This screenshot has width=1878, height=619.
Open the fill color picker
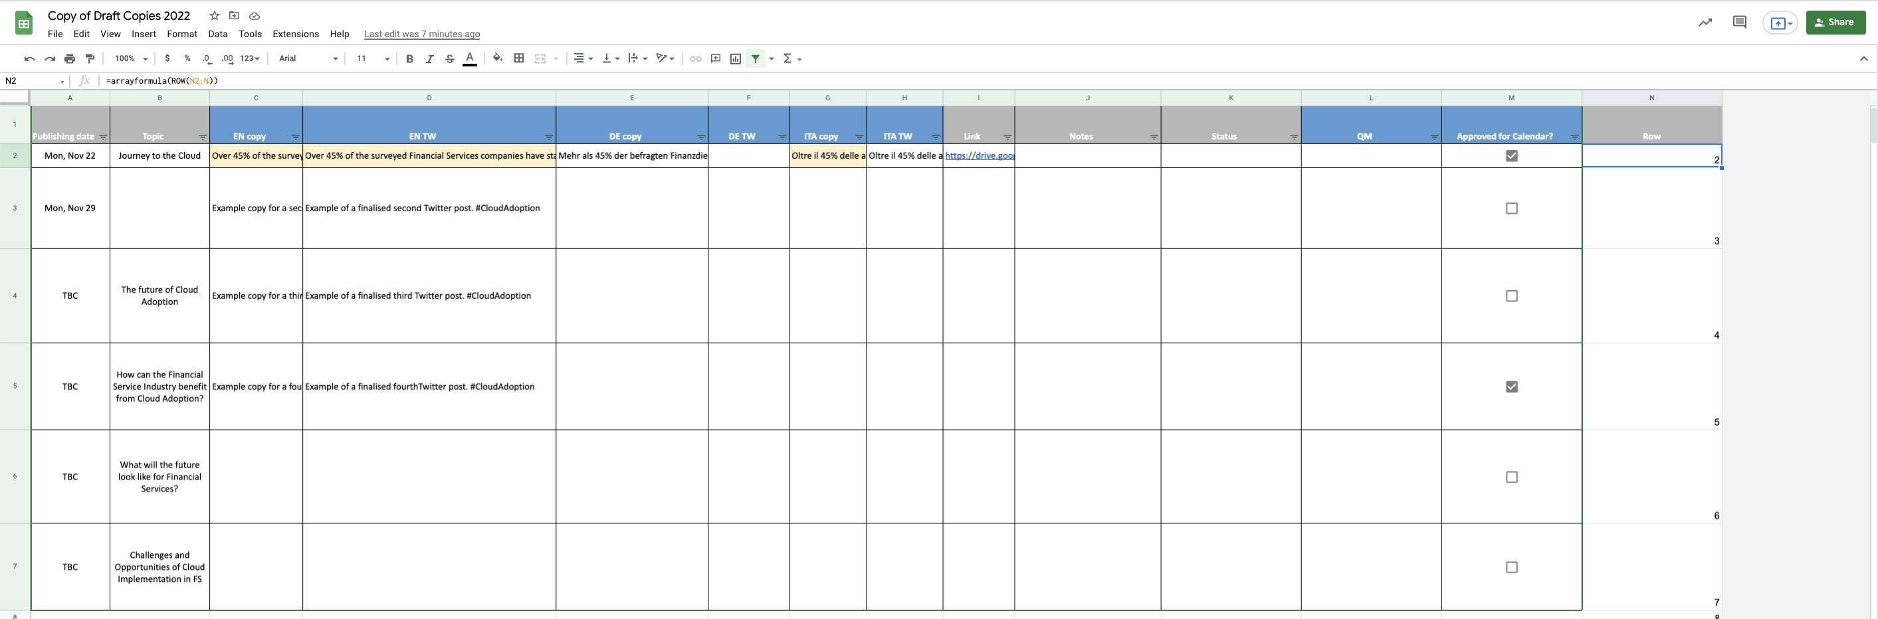(497, 58)
